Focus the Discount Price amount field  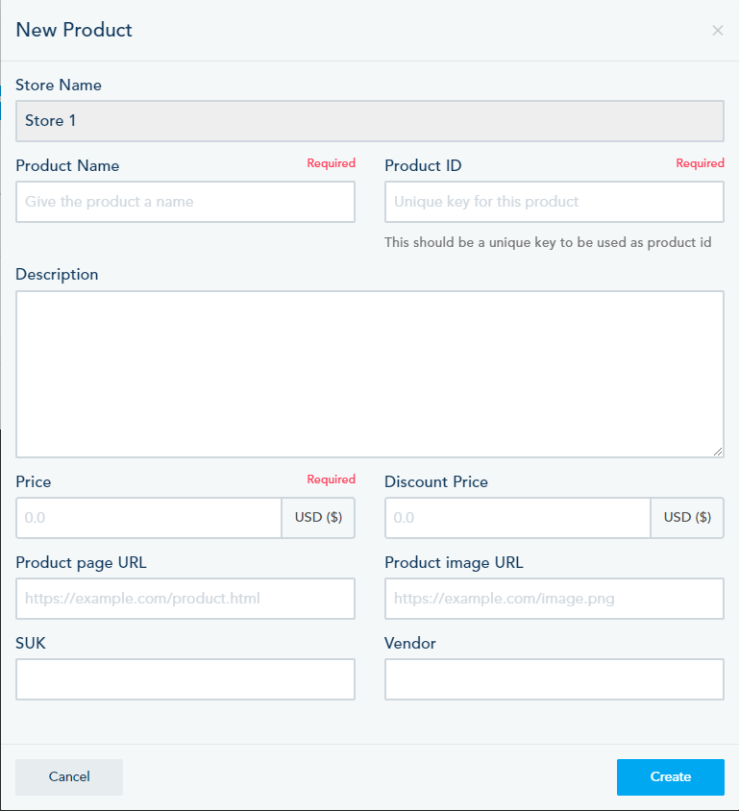tap(518, 518)
